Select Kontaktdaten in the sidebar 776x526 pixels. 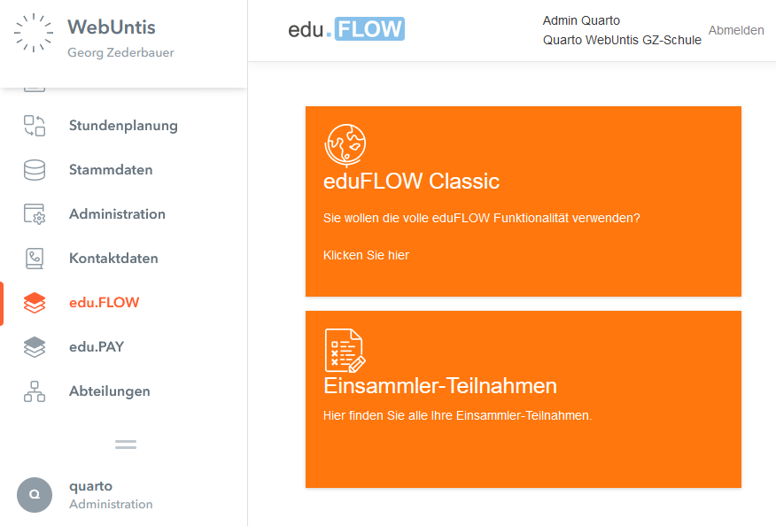pos(113,259)
